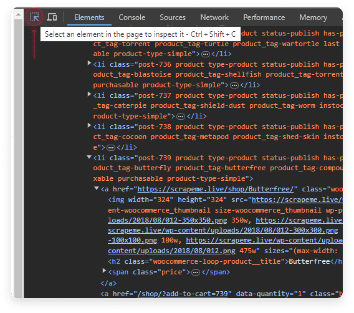Follow the scrapeme.live/shop/Butterfree/ link
The width and height of the screenshot is (354, 313).
pyautogui.click(x=216, y=190)
